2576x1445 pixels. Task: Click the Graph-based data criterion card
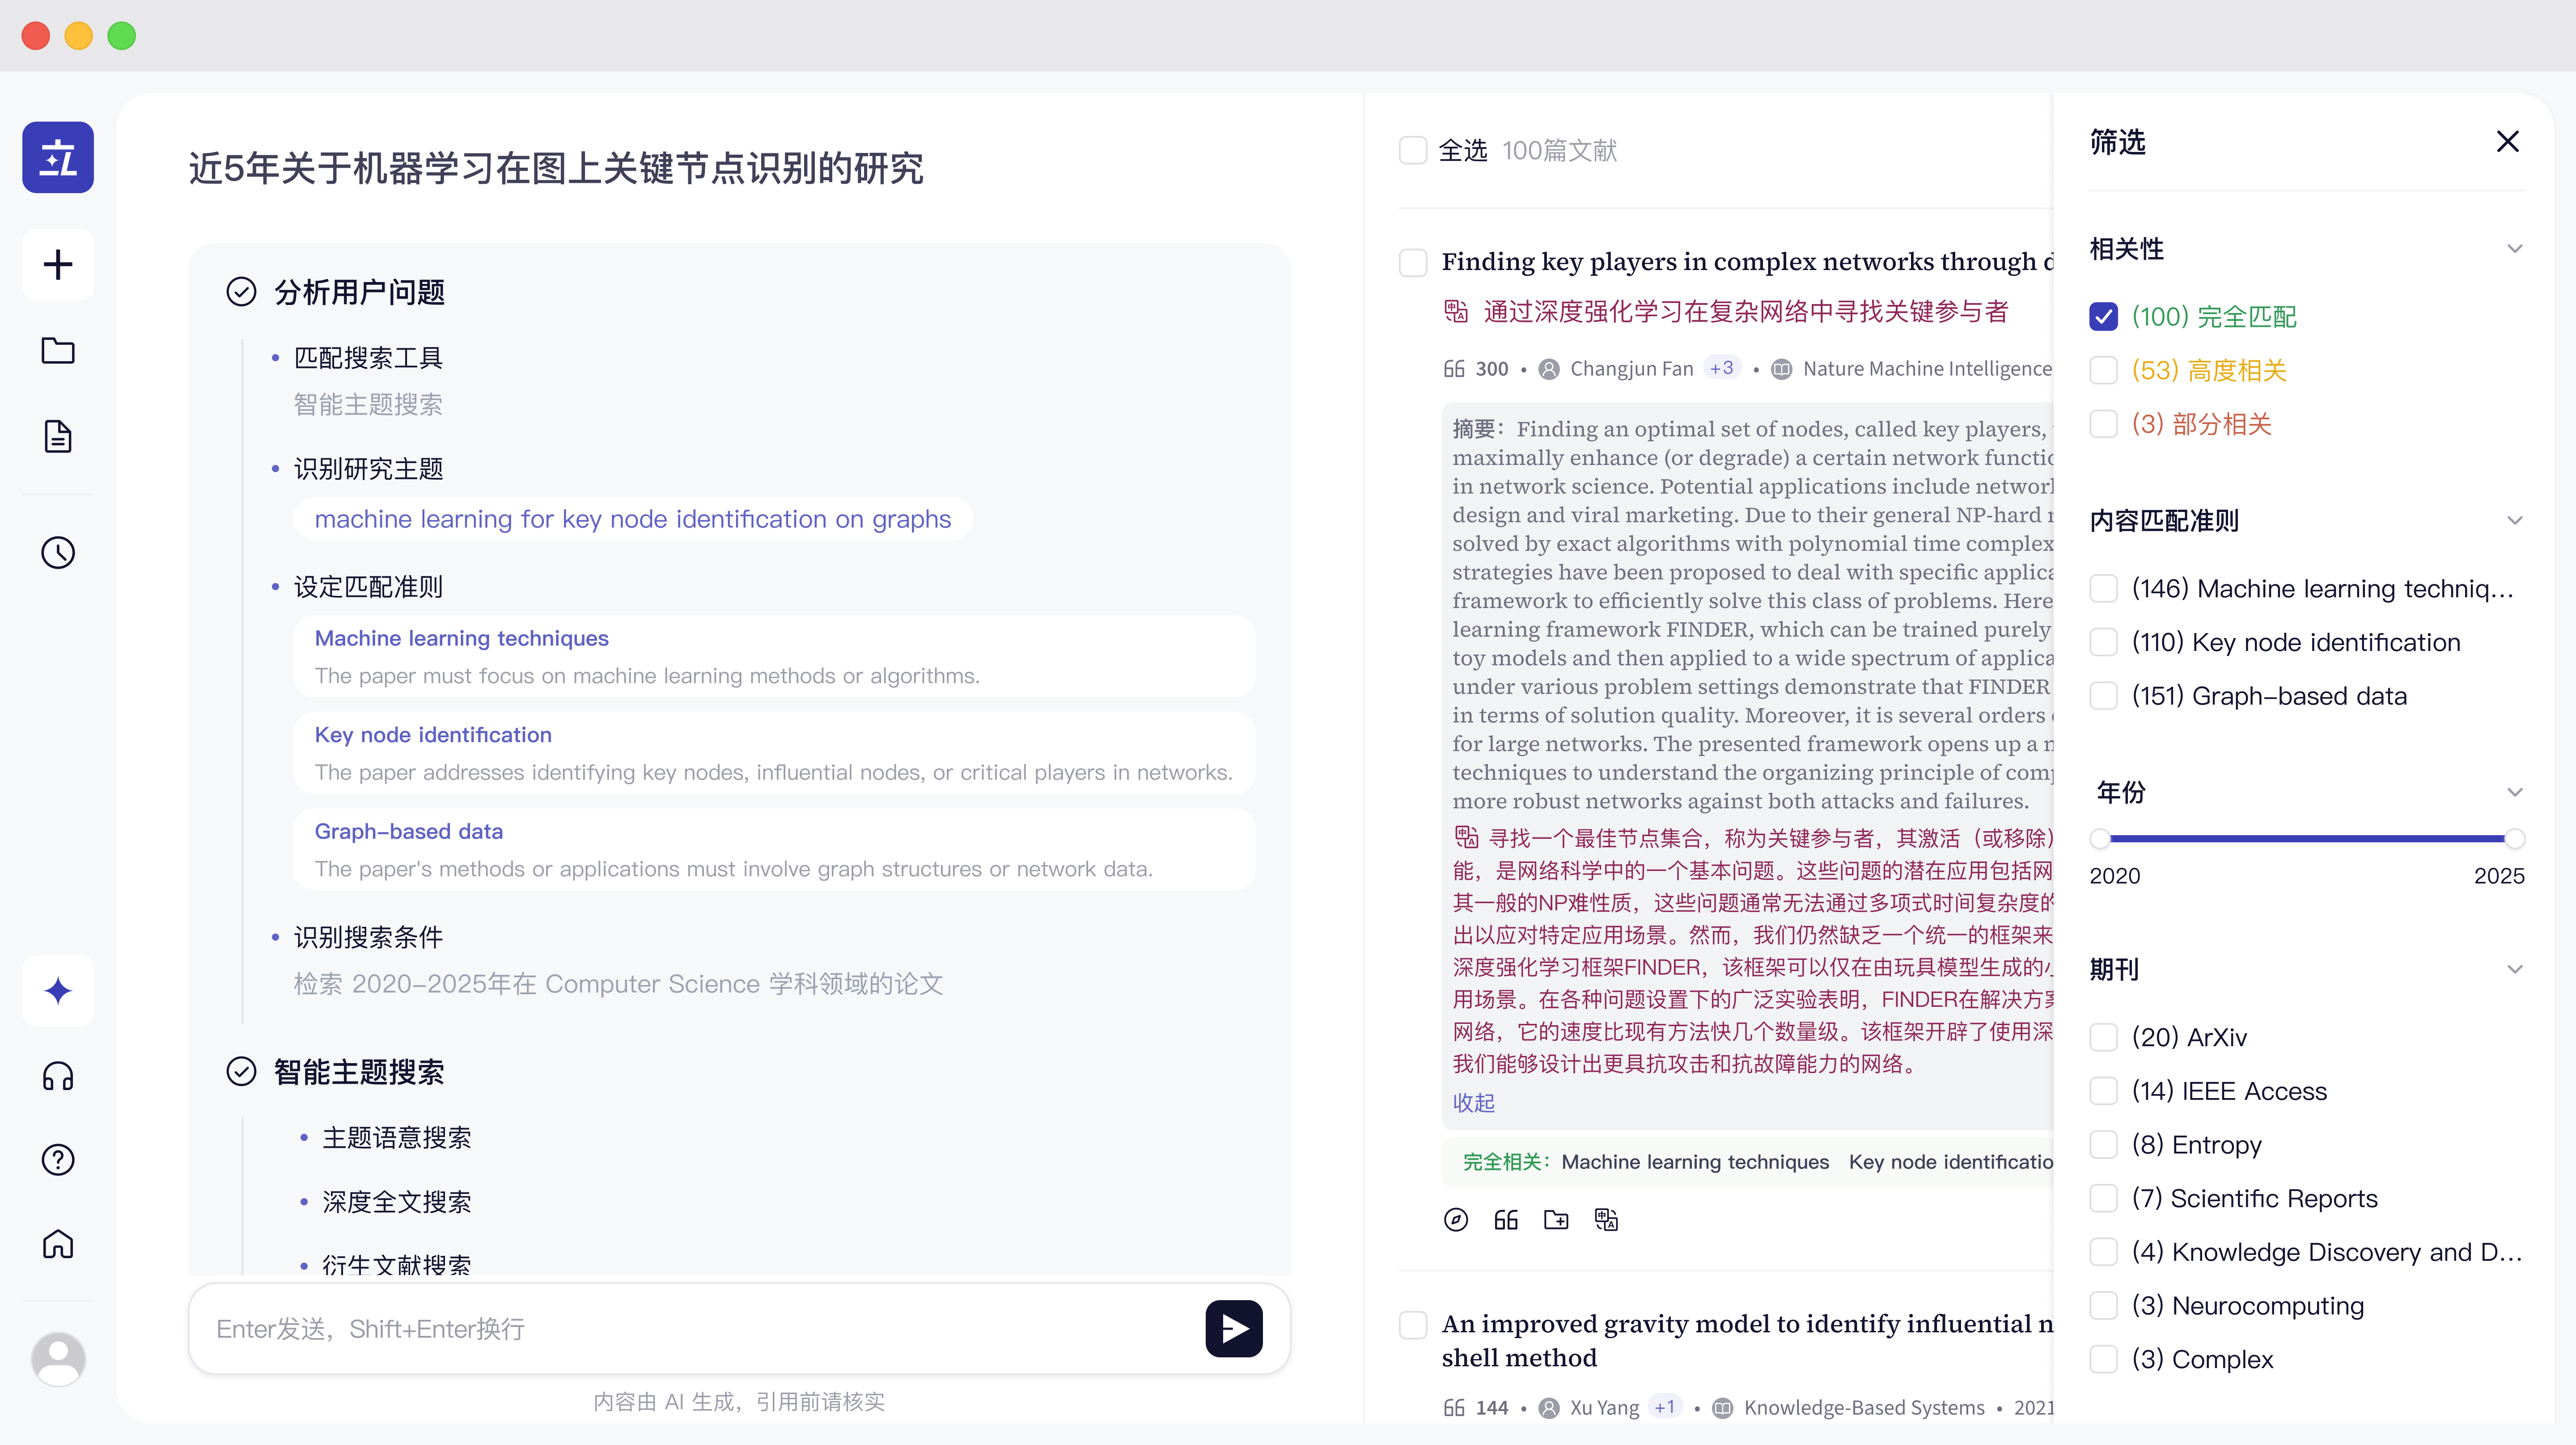click(x=774, y=849)
